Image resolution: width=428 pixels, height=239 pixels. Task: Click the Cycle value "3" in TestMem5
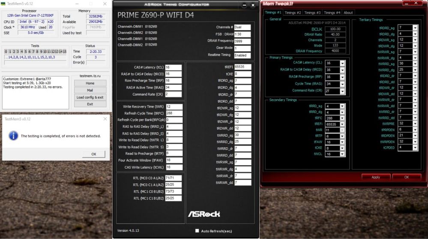[96, 57]
